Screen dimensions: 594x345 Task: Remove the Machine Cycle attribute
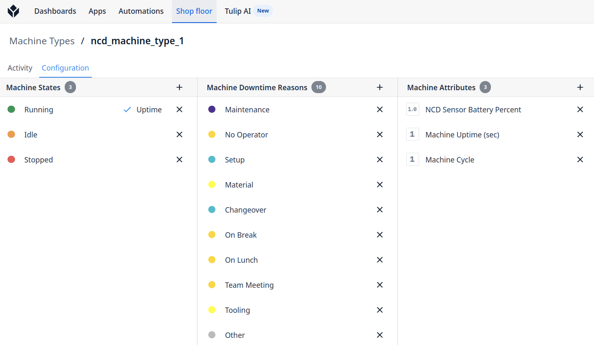(x=580, y=160)
